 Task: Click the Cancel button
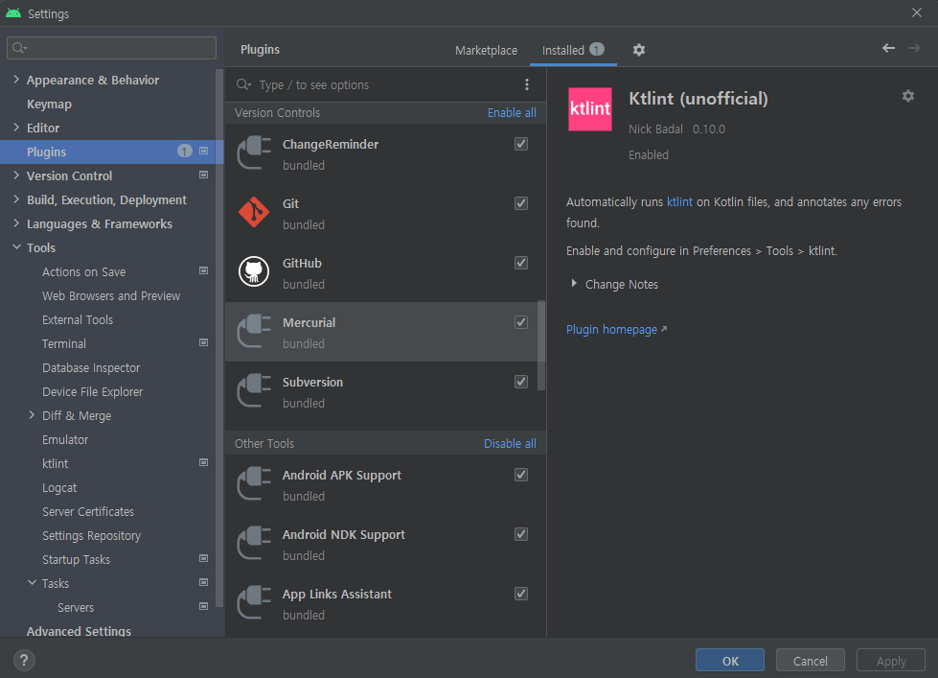[810, 661]
